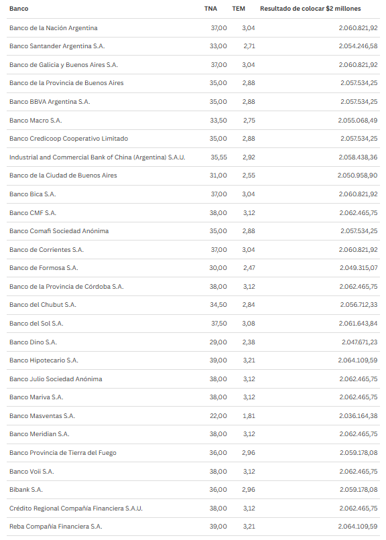Select Banco Masventas S.A. row

click(x=193, y=415)
